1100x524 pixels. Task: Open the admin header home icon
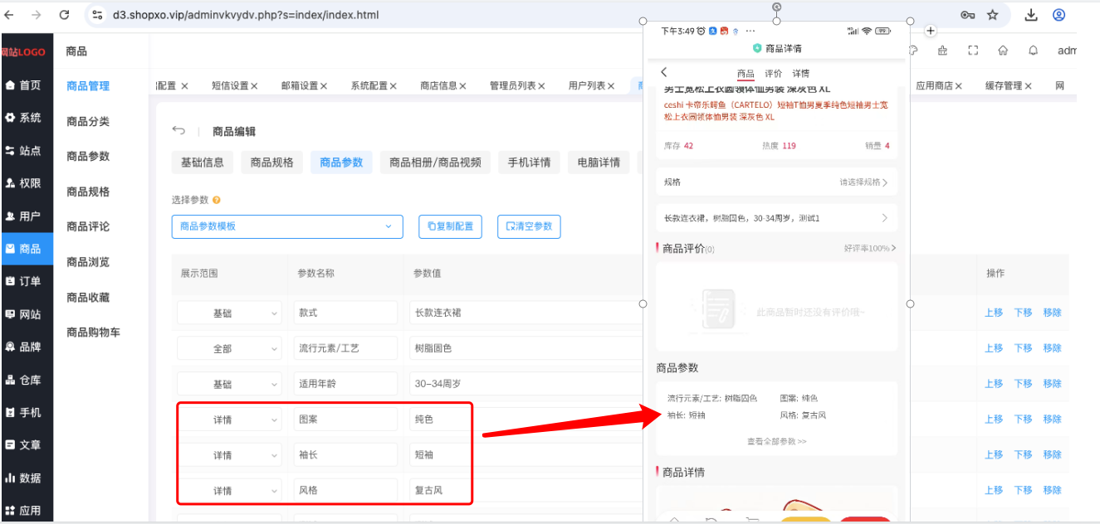pos(1003,51)
